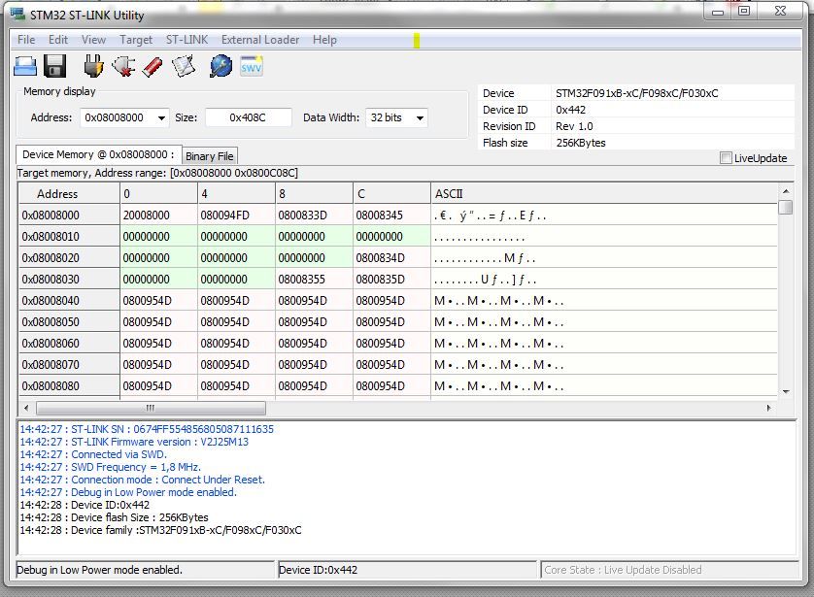The image size is (814, 597).
Task: Select column C cell in row 0x08008060
Action: (x=392, y=343)
